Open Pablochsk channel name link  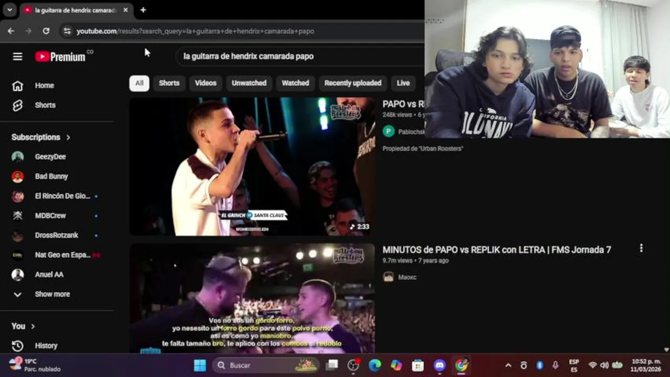pyautogui.click(x=411, y=132)
